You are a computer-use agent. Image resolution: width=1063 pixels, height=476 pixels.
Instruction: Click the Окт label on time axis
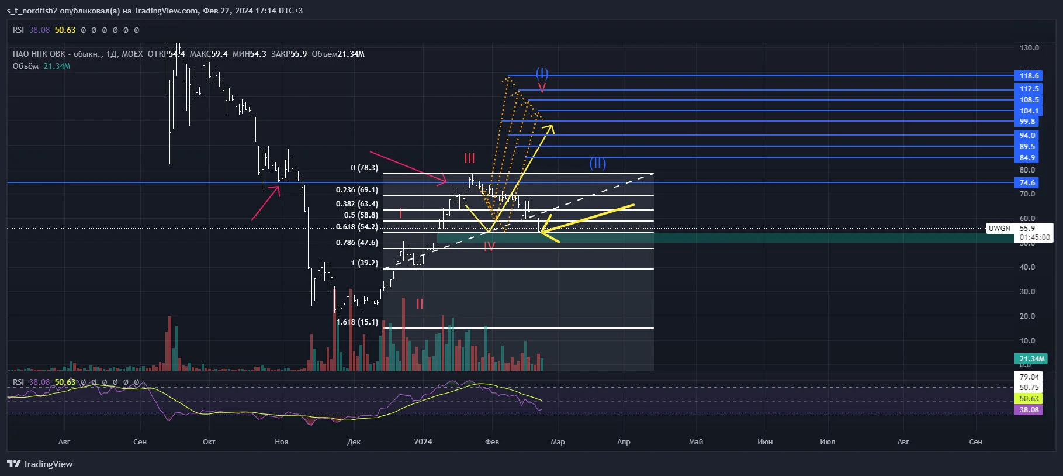209,441
